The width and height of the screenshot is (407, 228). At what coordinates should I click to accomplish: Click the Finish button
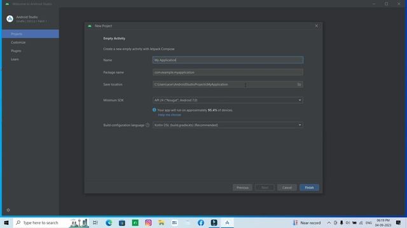pyautogui.click(x=309, y=187)
